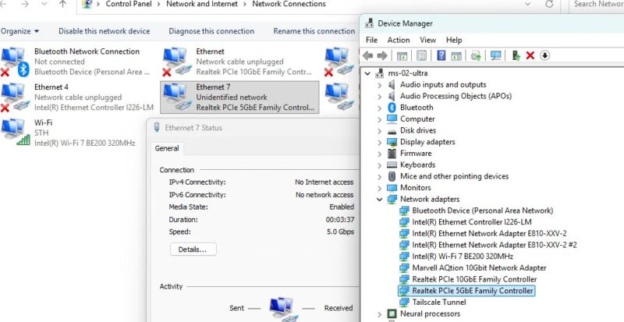624x322 pixels.
Task: Toggle the action pane icon in Device Manager
Action: (456, 55)
